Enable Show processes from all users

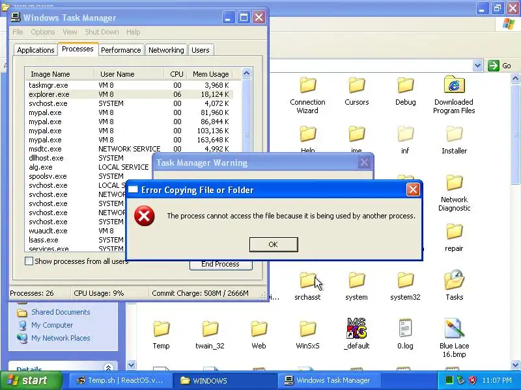[x=29, y=261]
